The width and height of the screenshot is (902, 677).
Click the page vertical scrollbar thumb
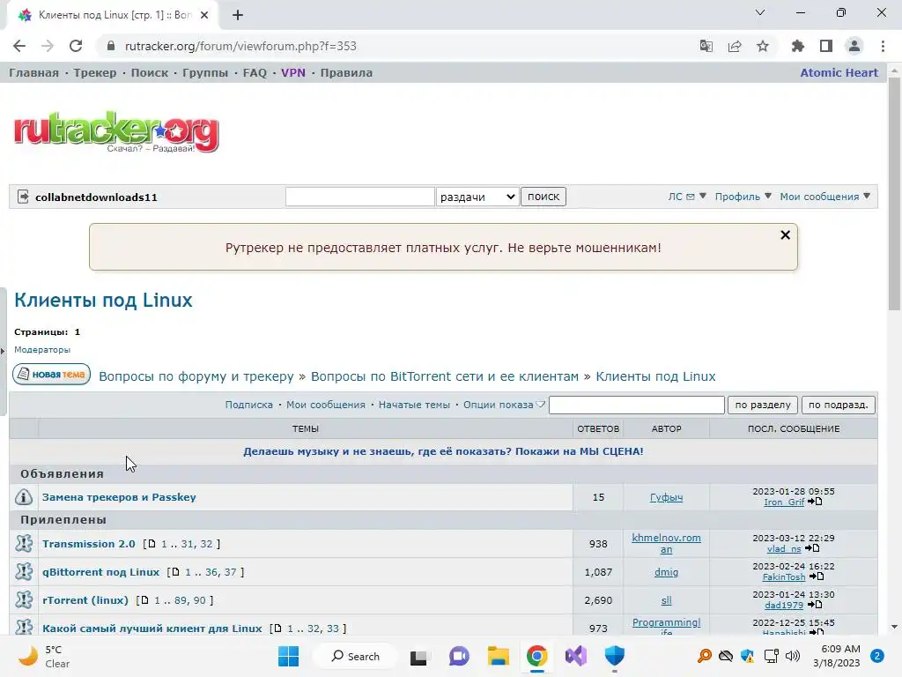click(x=894, y=193)
